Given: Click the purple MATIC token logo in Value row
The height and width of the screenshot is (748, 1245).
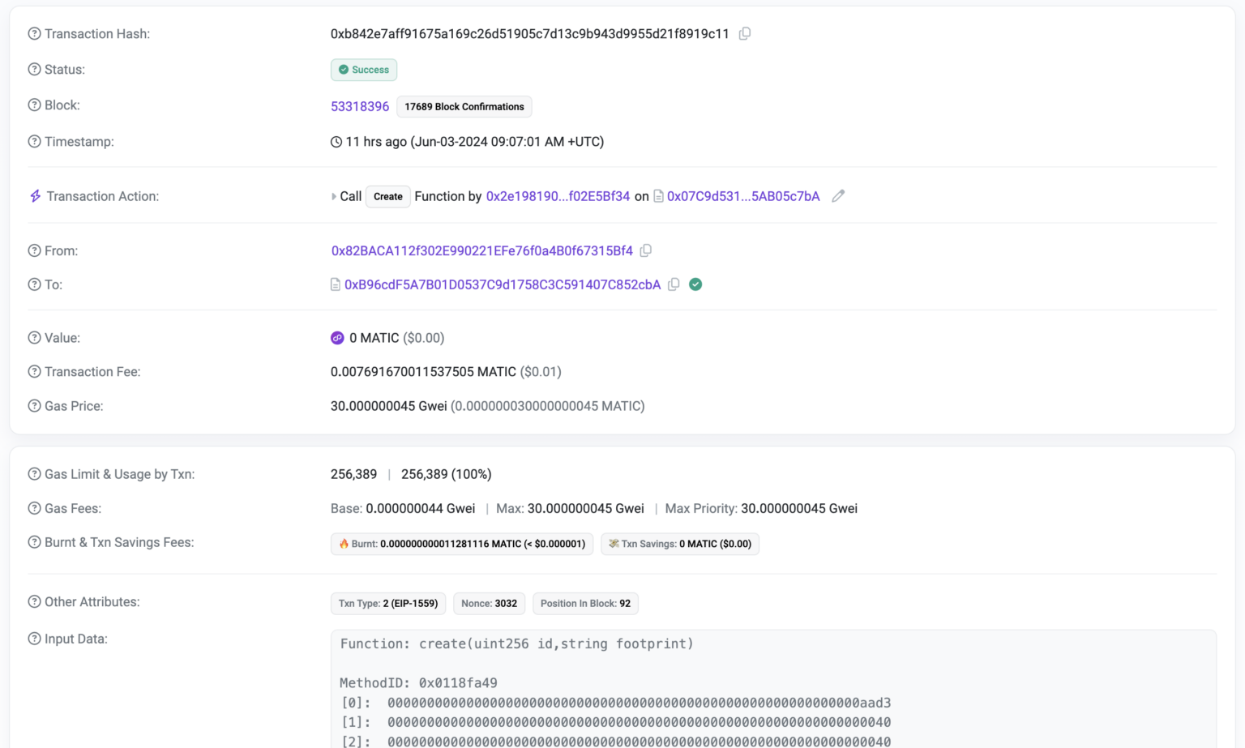Looking at the screenshot, I should coord(337,338).
